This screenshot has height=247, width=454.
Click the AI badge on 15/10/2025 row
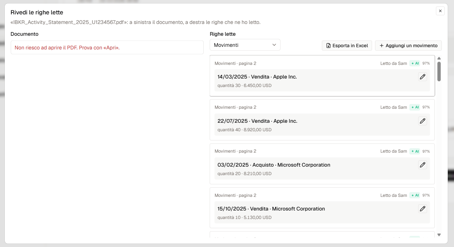pyautogui.click(x=415, y=195)
